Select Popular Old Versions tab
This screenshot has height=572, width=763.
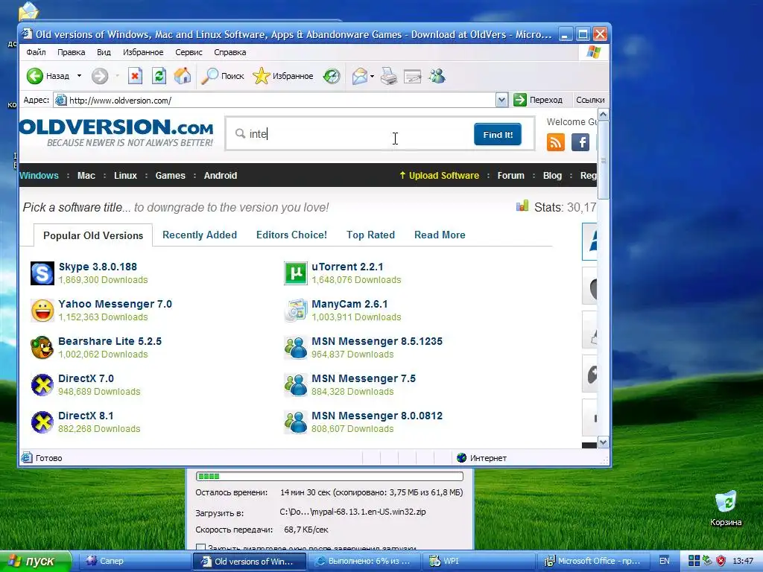[93, 235]
